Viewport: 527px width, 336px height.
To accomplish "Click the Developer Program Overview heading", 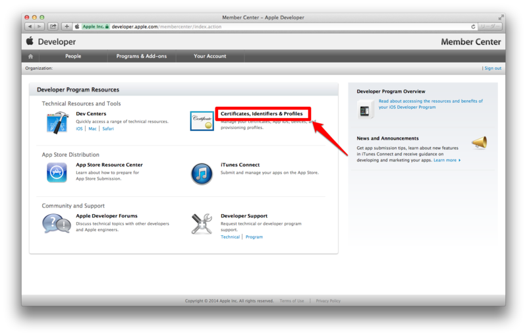I will point(391,92).
